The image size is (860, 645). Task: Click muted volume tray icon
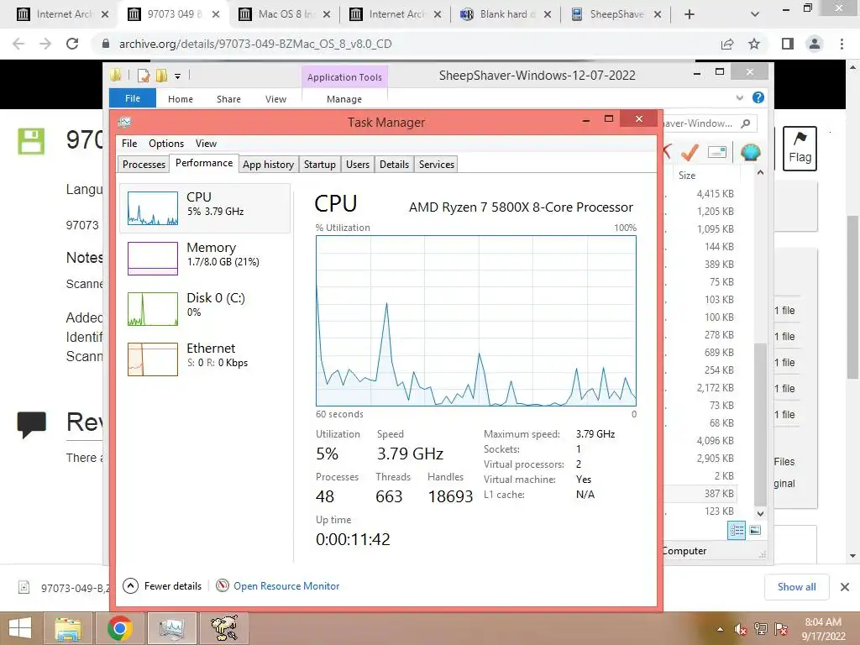[741, 630]
